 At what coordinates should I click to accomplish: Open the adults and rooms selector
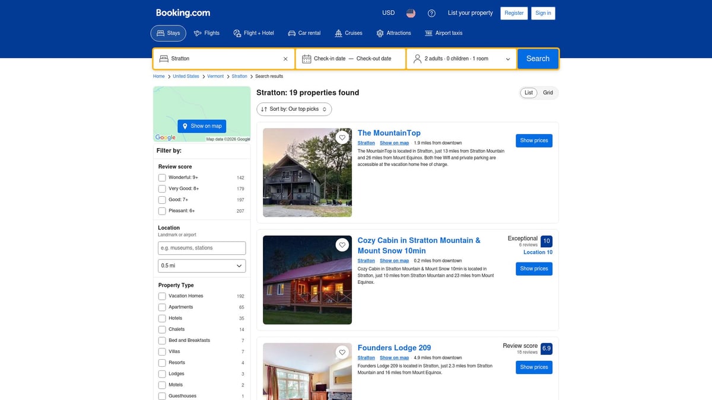coord(462,58)
